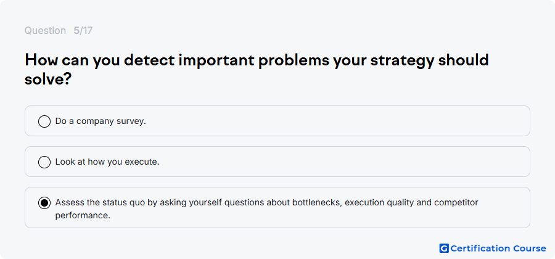Image resolution: width=555 pixels, height=259 pixels.
Task: Click the number 17 in the question counter
Action: (88, 31)
